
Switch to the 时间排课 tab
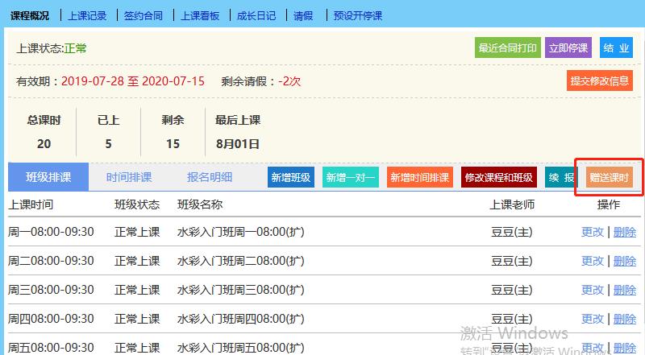click(128, 177)
